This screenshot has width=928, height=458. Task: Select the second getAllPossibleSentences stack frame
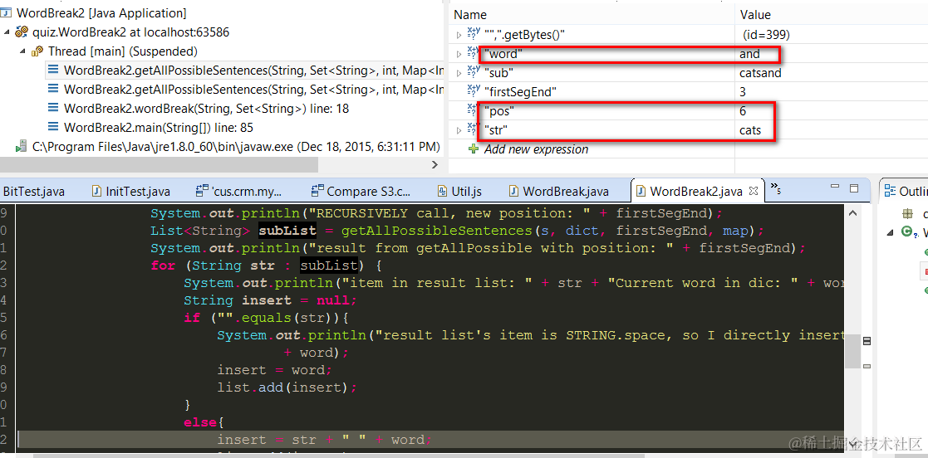coord(253,90)
